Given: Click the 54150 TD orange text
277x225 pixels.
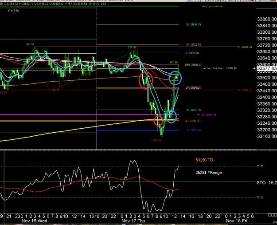Looking at the screenshot, I should (x=204, y=160).
